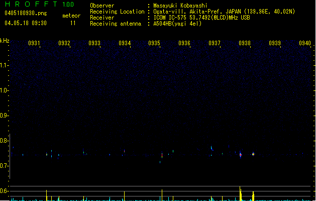Click the 0935 time axis marker
316x201 pixels.
(x=154, y=43)
